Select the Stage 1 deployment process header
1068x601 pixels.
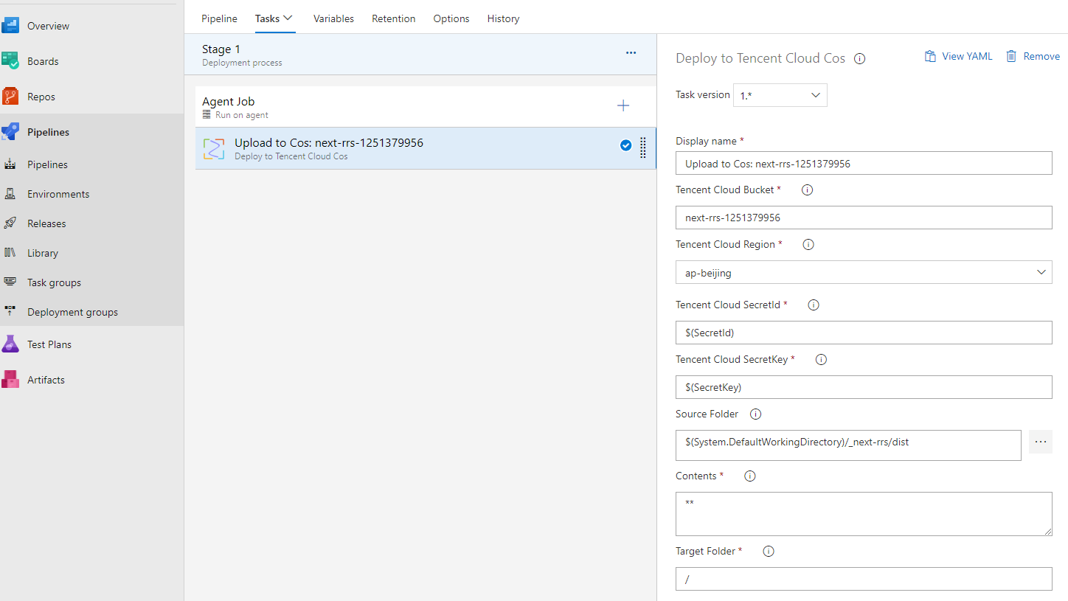[x=420, y=56]
